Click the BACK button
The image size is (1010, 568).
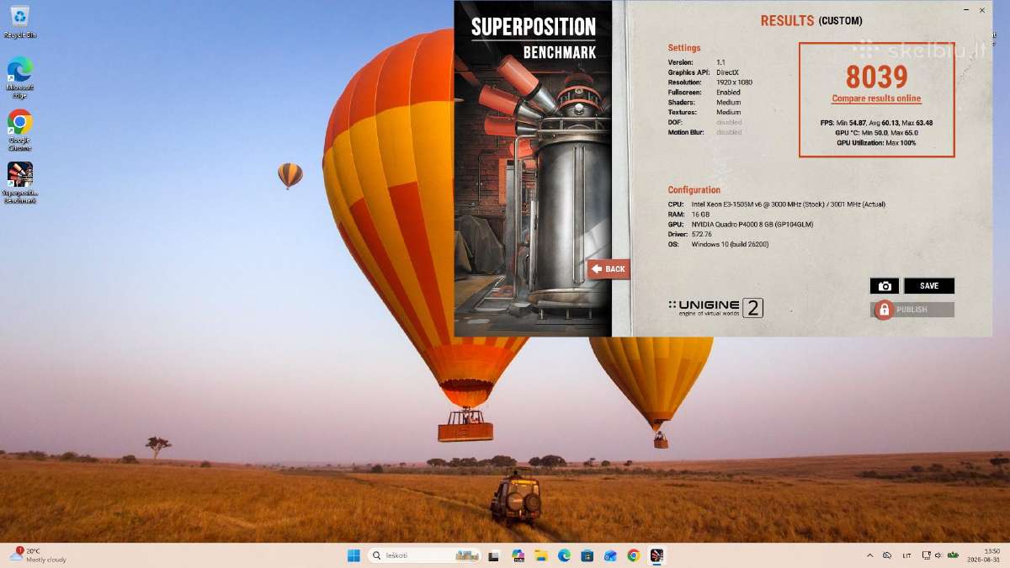click(609, 269)
